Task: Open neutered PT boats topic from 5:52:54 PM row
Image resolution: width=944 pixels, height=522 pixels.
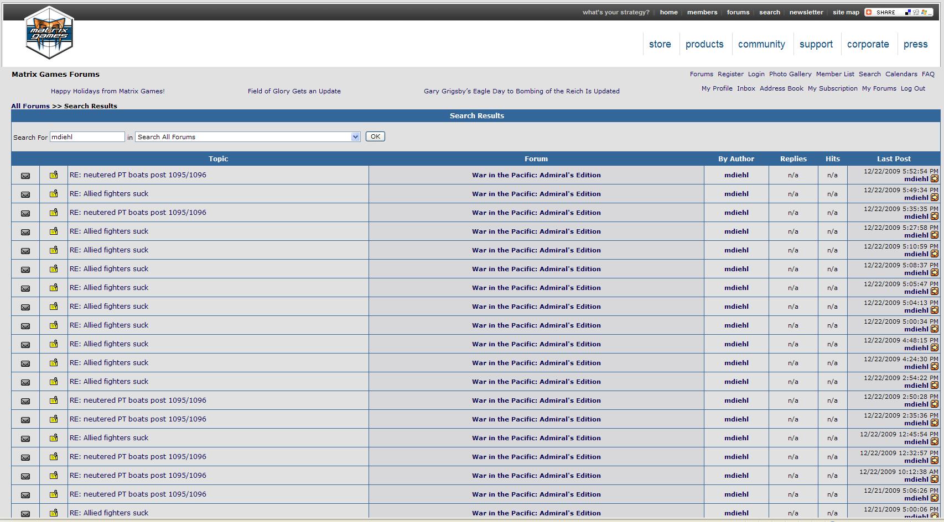Action: click(x=138, y=175)
